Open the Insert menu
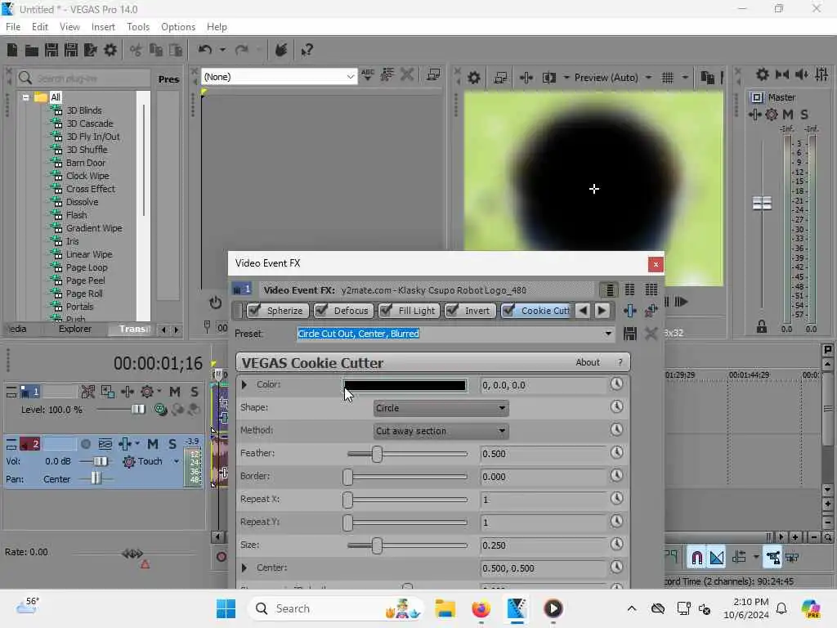 click(103, 27)
